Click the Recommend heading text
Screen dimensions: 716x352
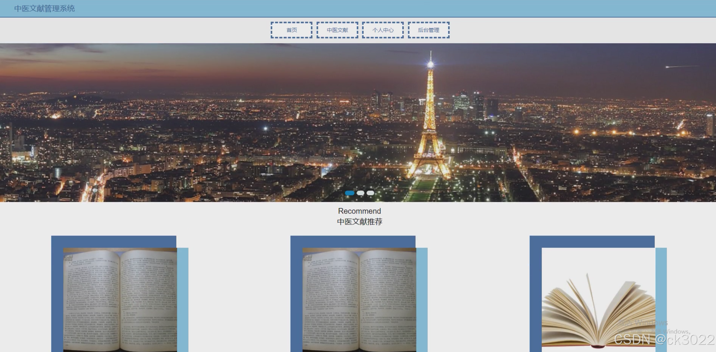[359, 211]
